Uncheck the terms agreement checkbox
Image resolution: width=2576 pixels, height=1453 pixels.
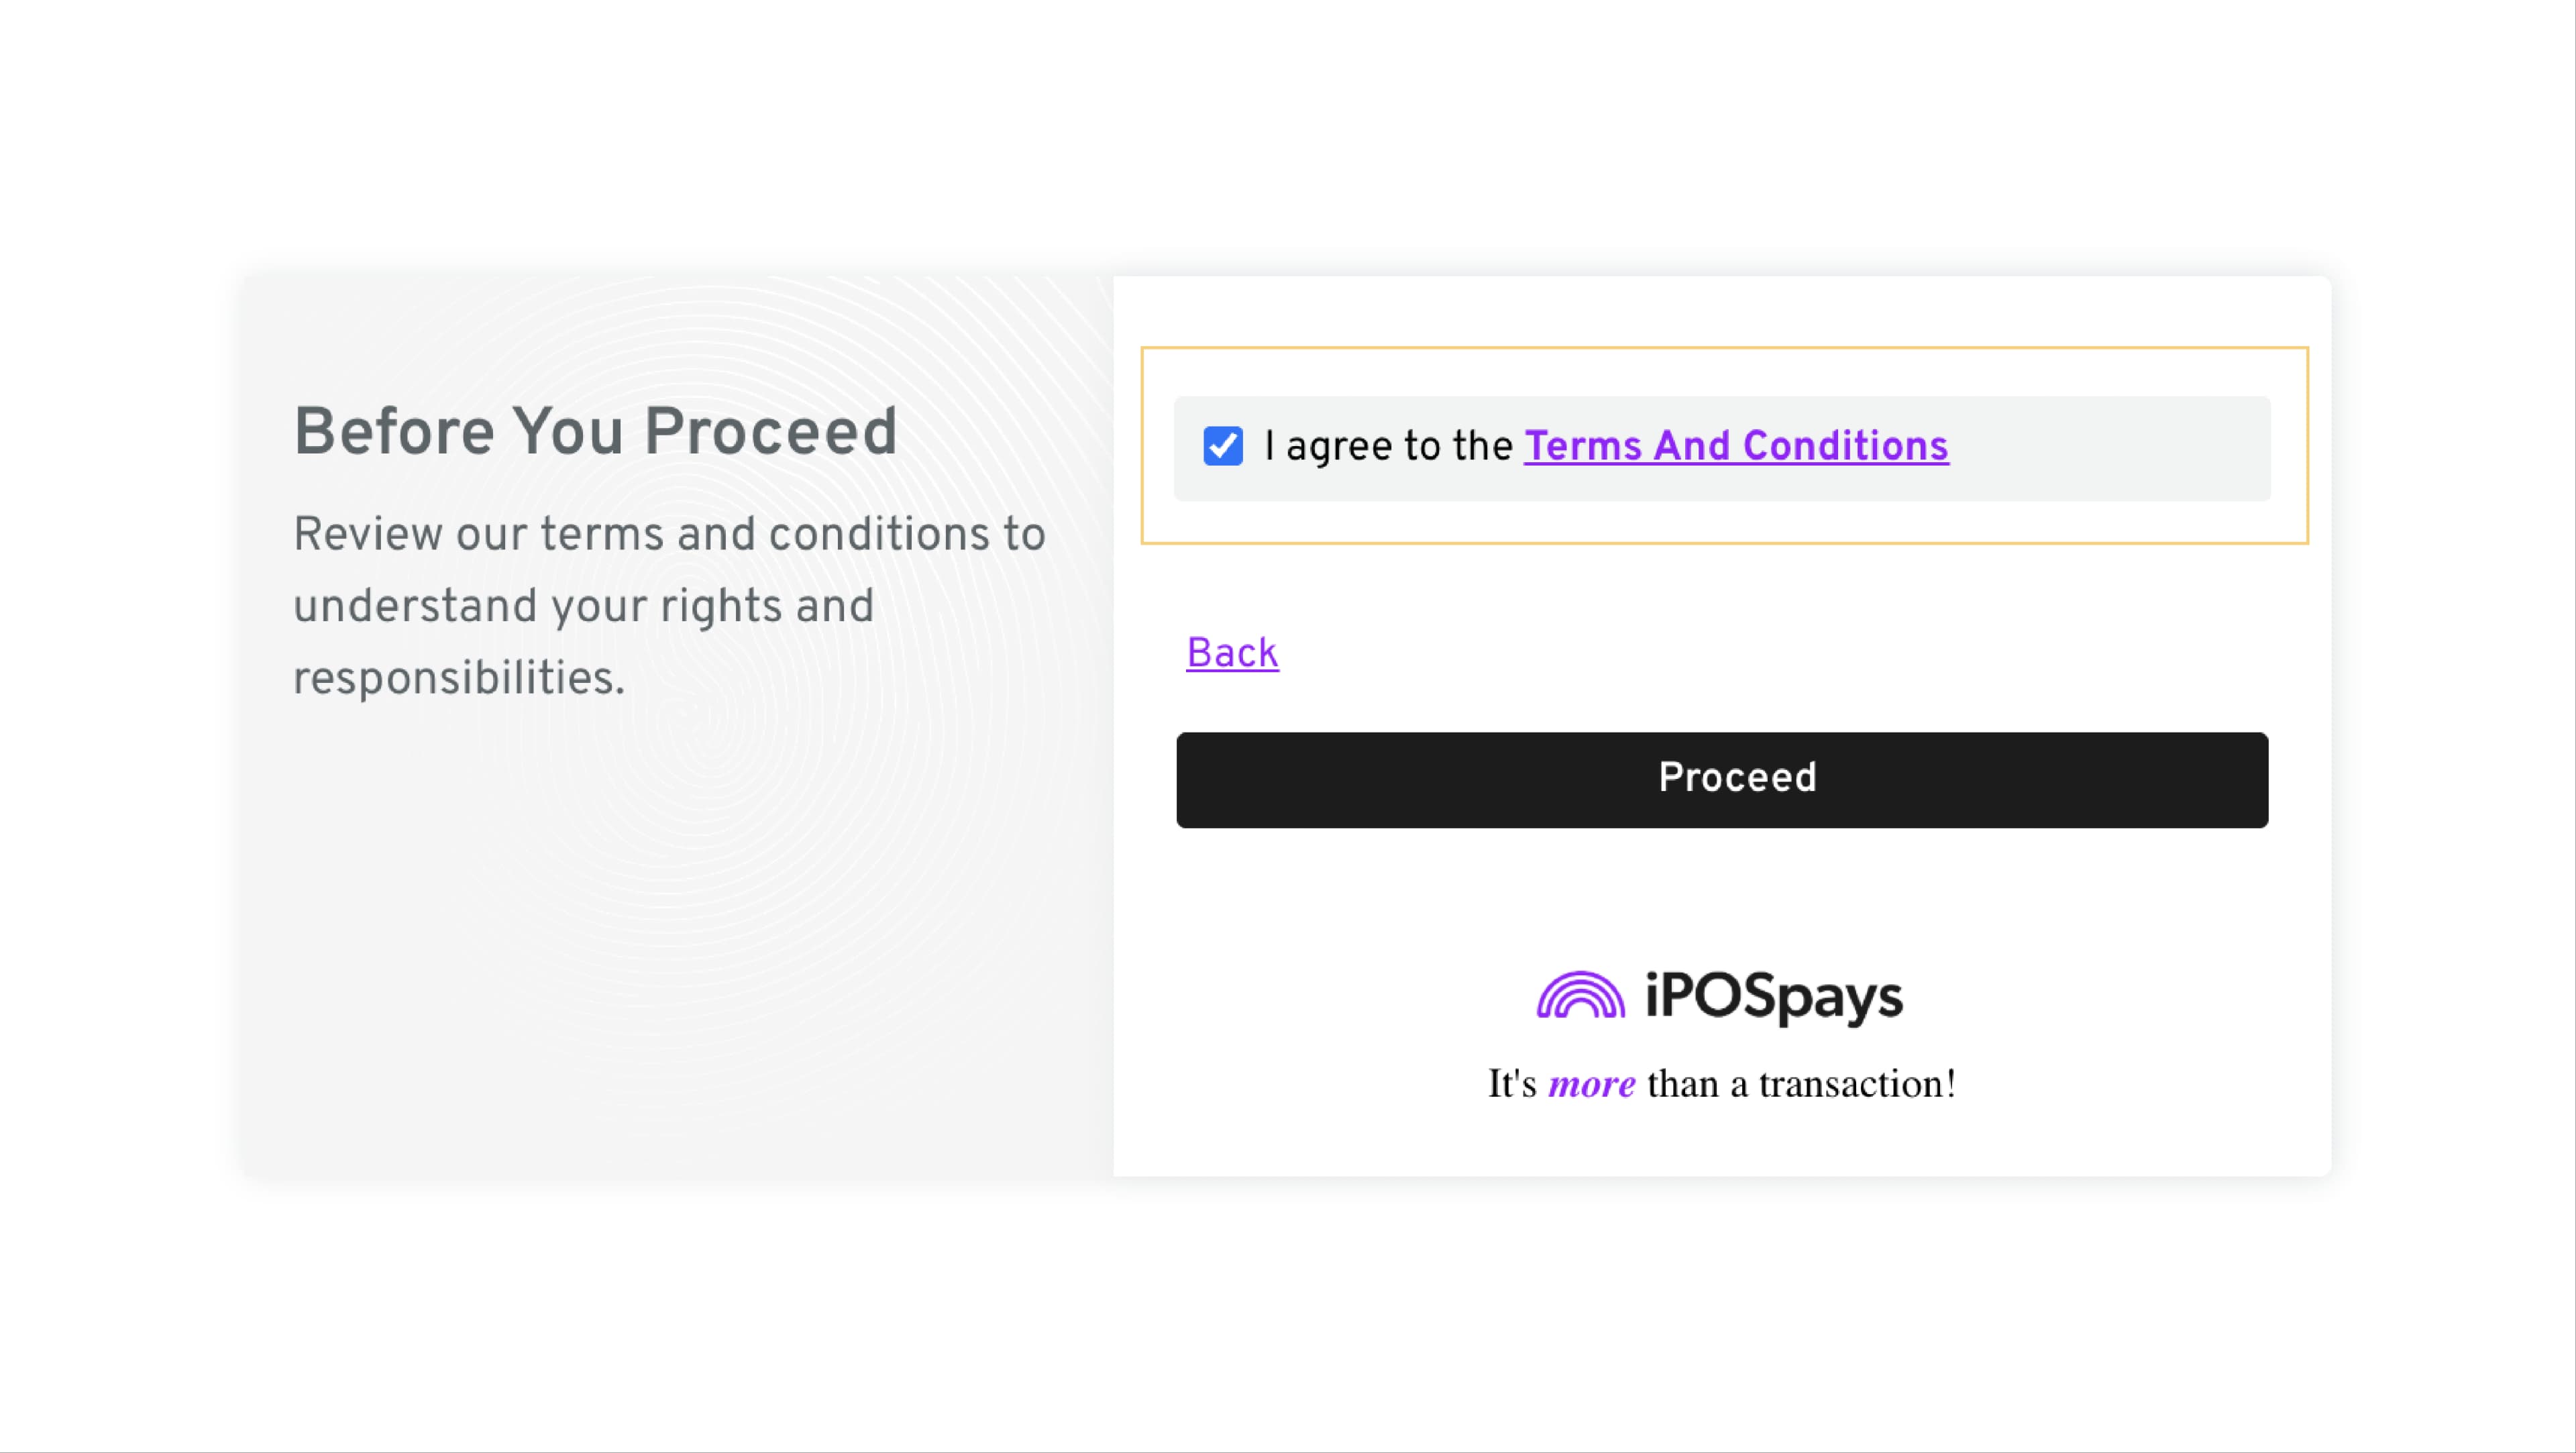tap(1222, 446)
